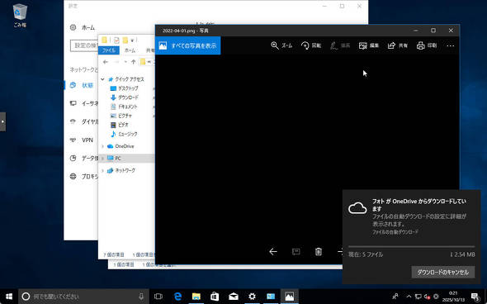
Task: Open the Action Center notifications
Action: 475,297
